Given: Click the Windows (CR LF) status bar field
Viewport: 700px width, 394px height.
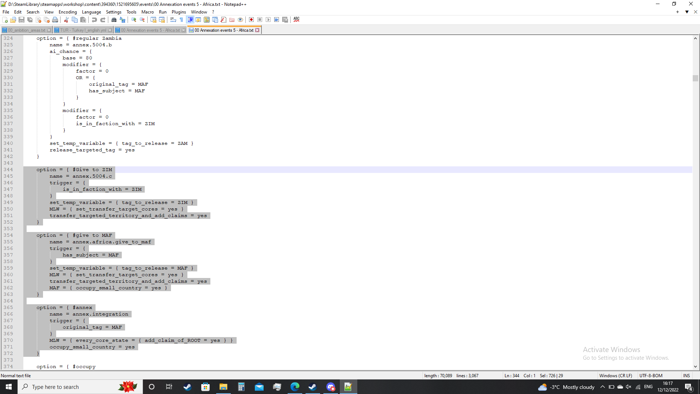Looking at the screenshot, I should 615,376.
